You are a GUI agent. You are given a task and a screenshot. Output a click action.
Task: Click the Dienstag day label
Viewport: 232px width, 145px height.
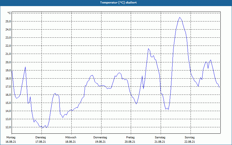pos(41,137)
